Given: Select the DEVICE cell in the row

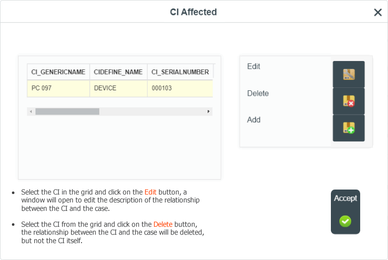Looking at the screenshot, I should pos(118,88).
